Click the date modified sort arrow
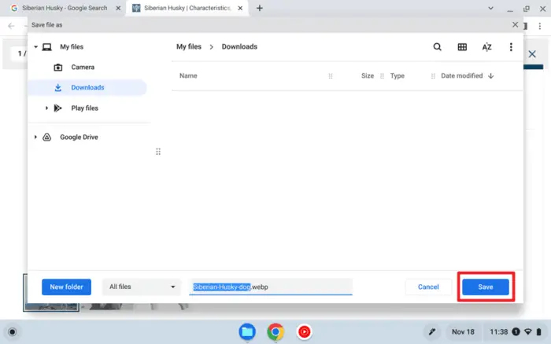This screenshot has height=344, width=551. point(491,75)
